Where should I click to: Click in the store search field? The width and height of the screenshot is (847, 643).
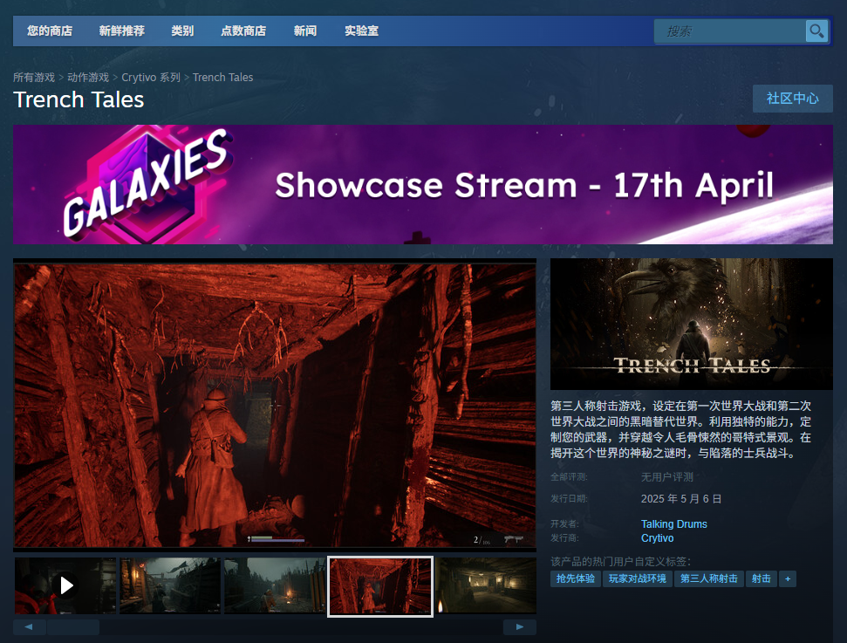[729, 31]
